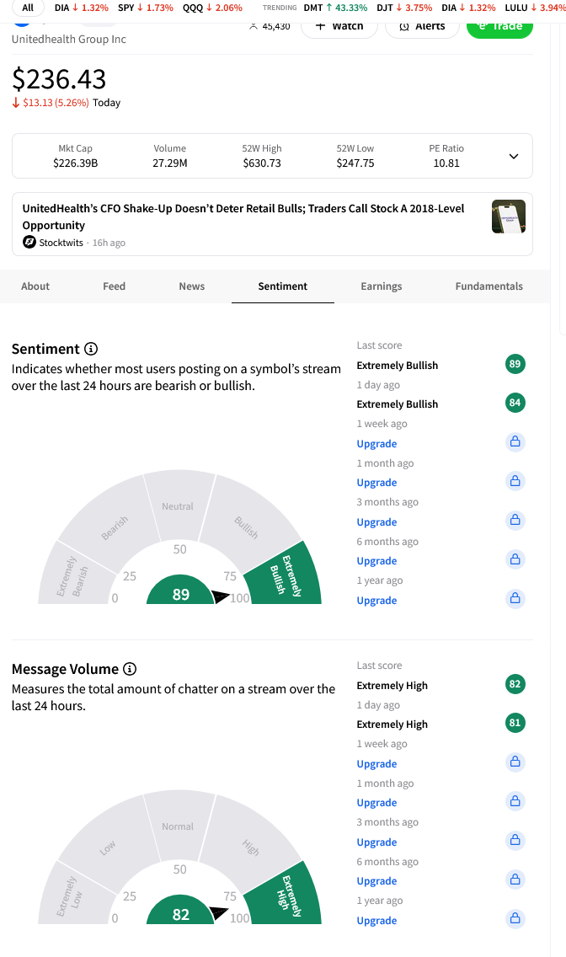Click lock icon for Message Volume 3 months ago
The width and height of the screenshot is (566, 957).
[515, 841]
